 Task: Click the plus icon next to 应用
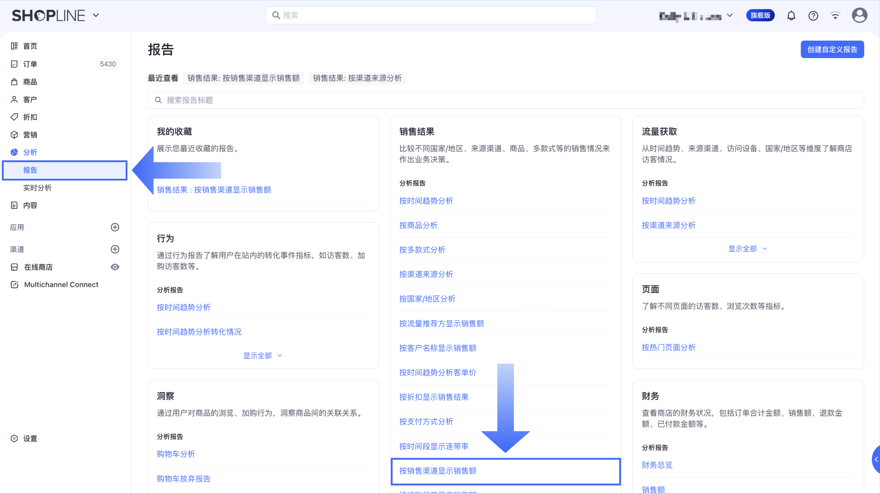point(115,227)
